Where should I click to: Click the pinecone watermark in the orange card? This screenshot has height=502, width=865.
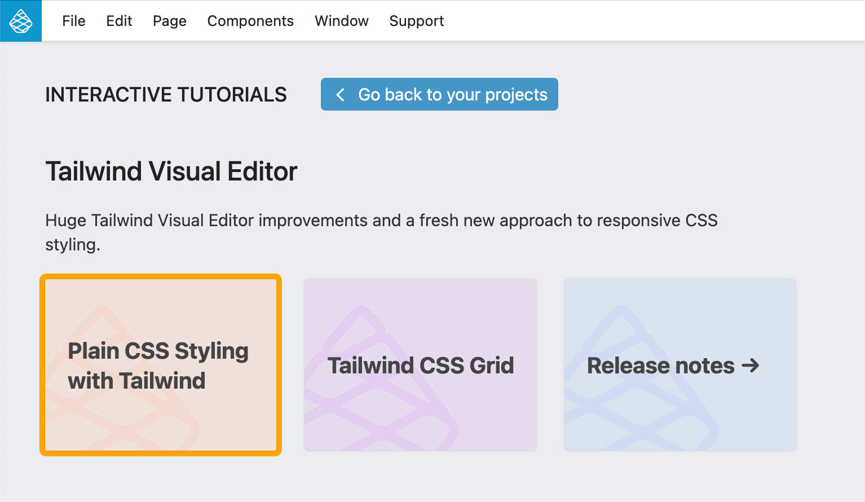122,379
